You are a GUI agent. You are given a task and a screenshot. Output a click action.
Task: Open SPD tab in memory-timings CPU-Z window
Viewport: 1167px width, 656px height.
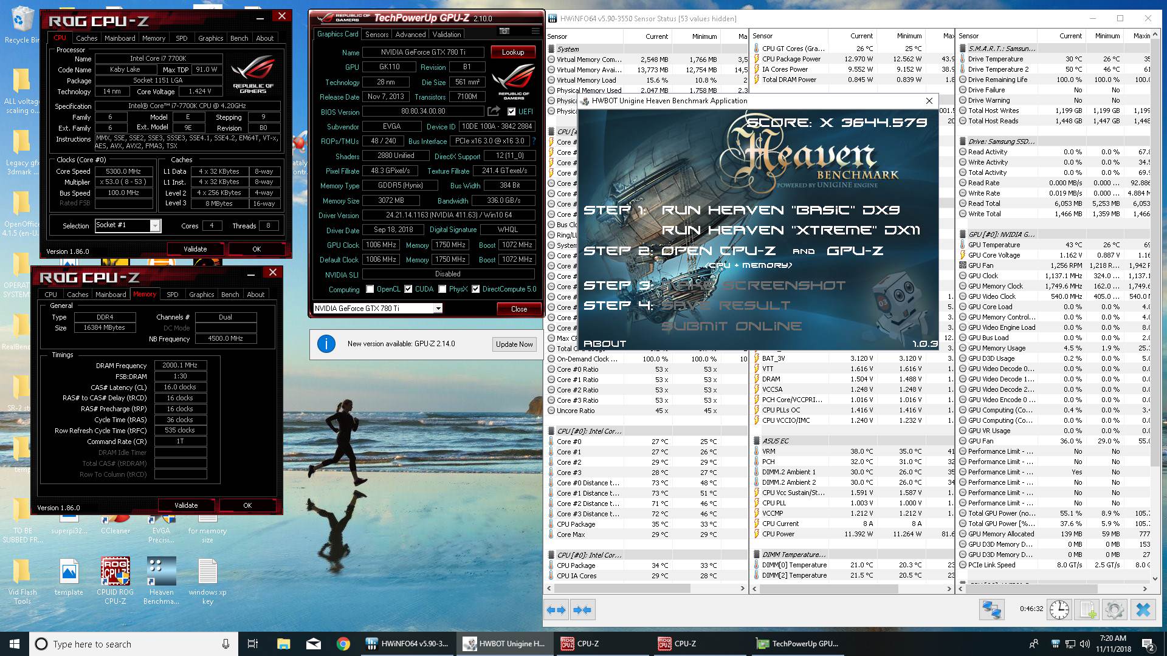click(x=173, y=295)
